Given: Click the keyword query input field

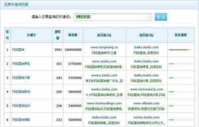Looking at the screenshot, I should click(x=113, y=17).
